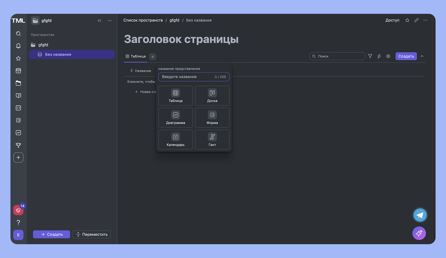Viewport: 446px width, 258px height.
Task: Choose the Гант view type
Action: (212, 140)
